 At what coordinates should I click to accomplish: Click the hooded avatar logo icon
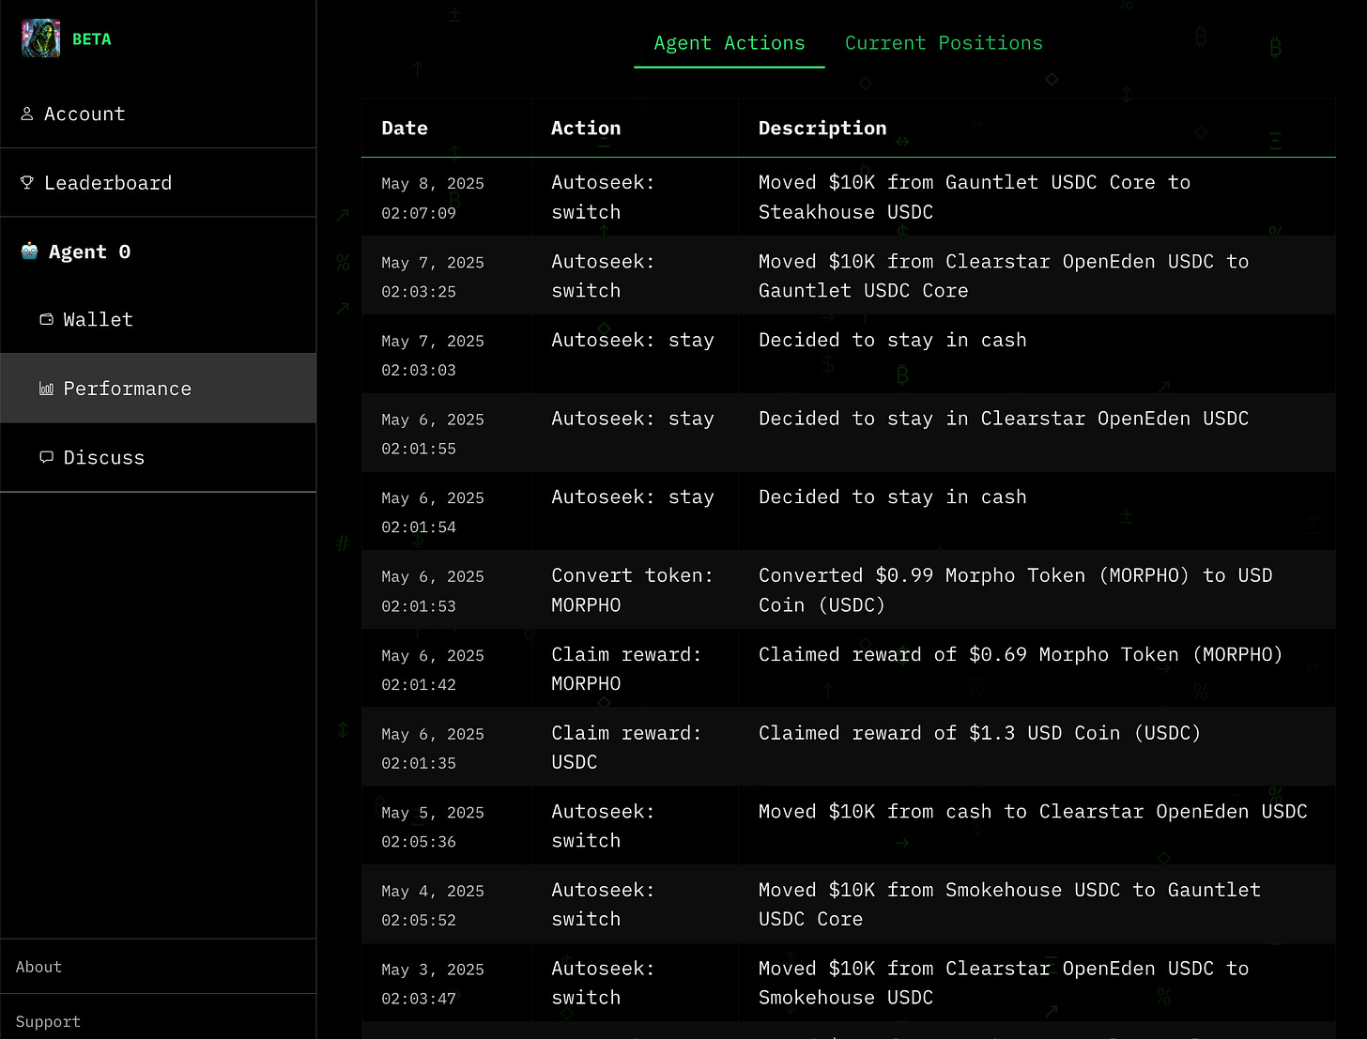(x=41, y=38)
